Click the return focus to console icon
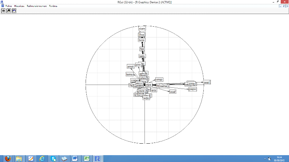This screenshot has width=289, height=162. [x=14, y=11]
